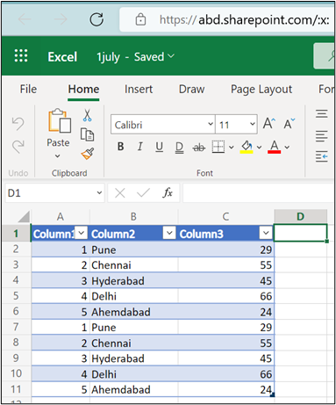This screenshot has height=405, width=336.
Task: Toggle Strikethrough formatting
Action: point(199,148)
